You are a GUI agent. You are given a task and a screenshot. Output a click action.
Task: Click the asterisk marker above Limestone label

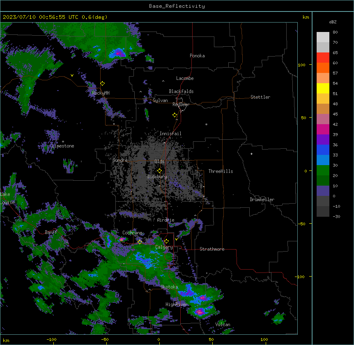coord(63,142)
